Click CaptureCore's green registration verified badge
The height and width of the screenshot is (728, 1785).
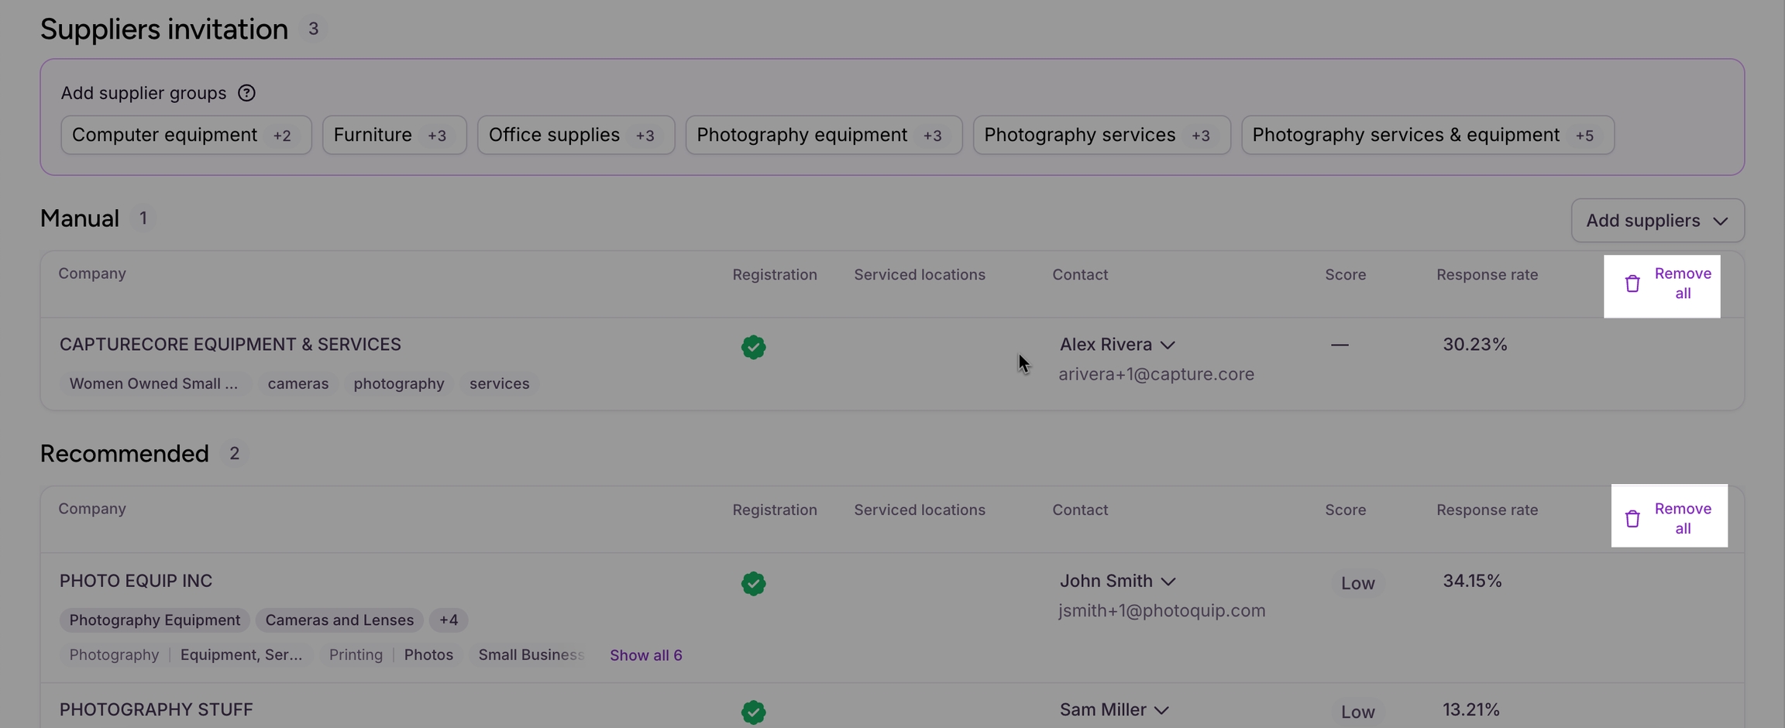(x=753, y=347)
